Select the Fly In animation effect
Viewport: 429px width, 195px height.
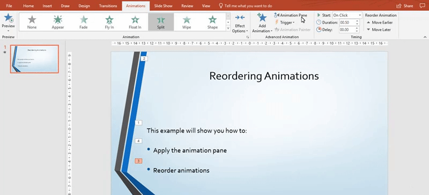click(109, 22)
